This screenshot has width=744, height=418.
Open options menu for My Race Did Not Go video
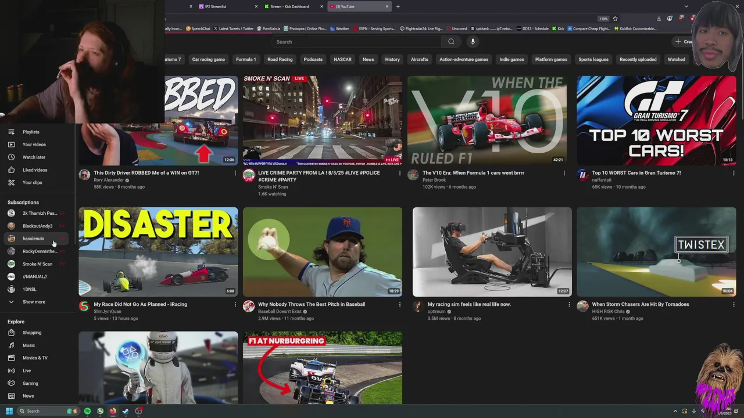click(x=235, y=304)
